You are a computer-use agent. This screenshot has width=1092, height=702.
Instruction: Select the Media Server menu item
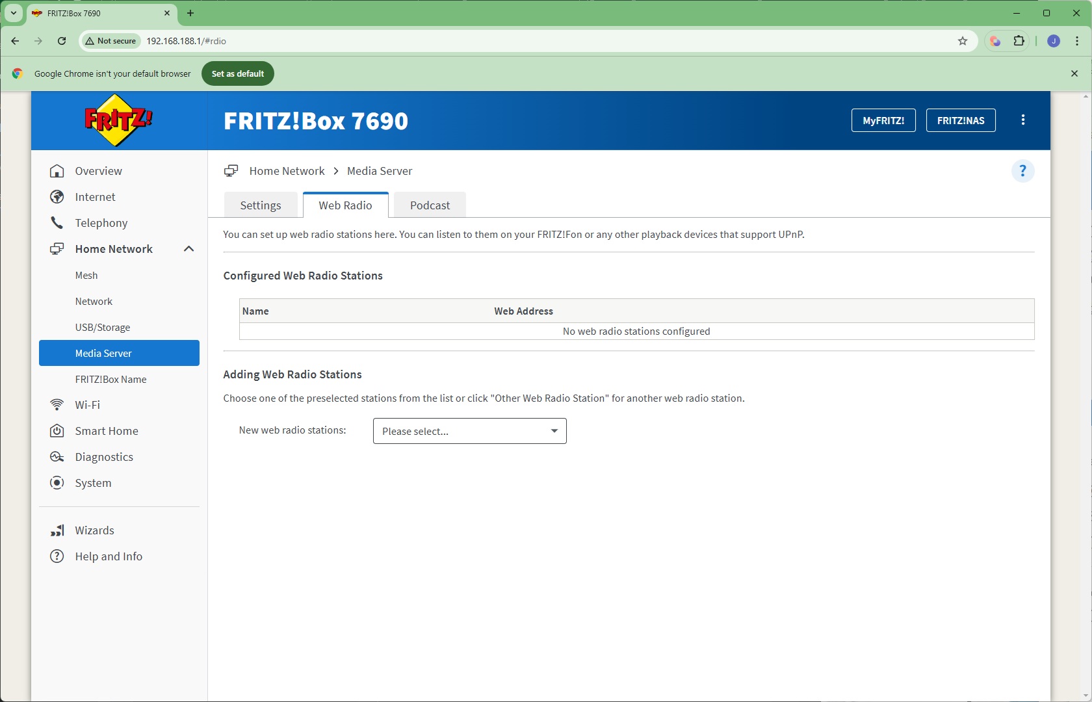tap(119, 353)
